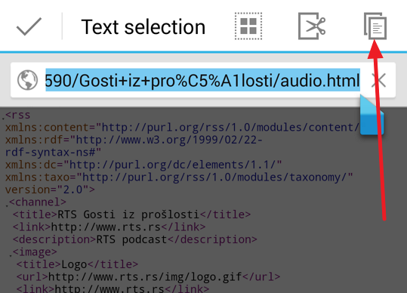Image resolution: width=407 pixels, height=293 pixels.
Task: Click the version="2.0" attribute line
Action: [50, 190]
